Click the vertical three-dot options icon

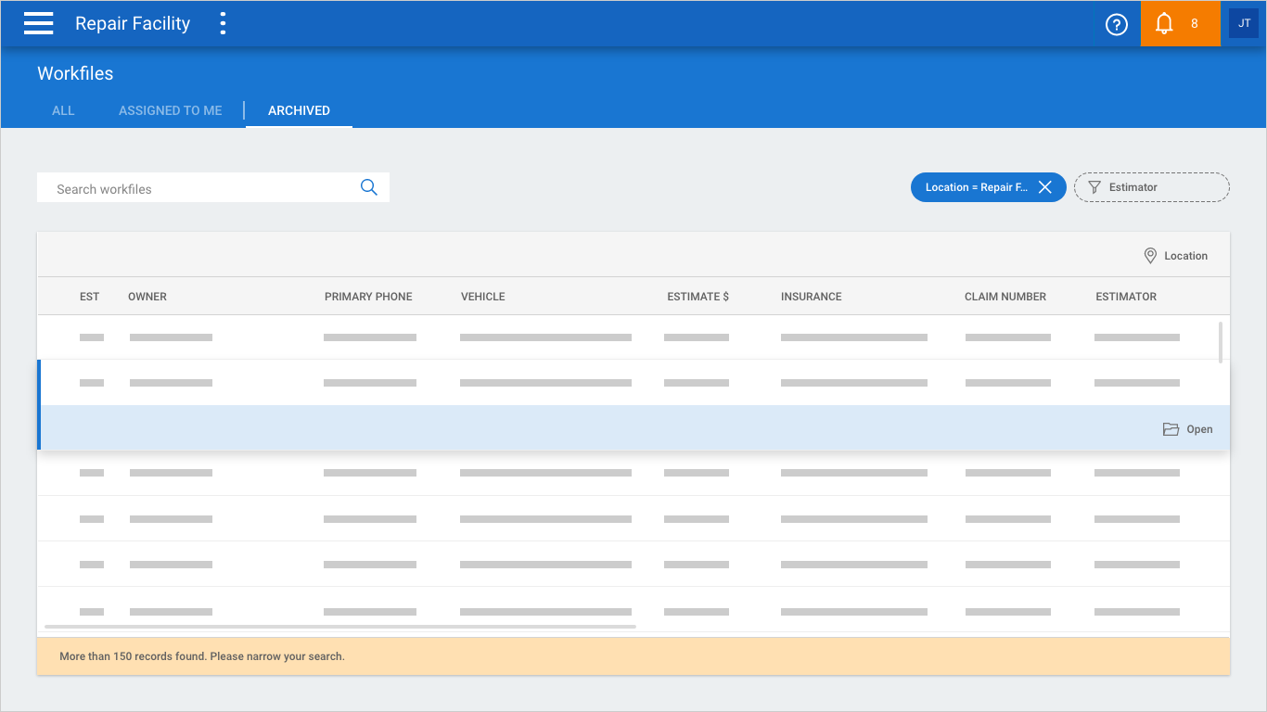(223, 23)
